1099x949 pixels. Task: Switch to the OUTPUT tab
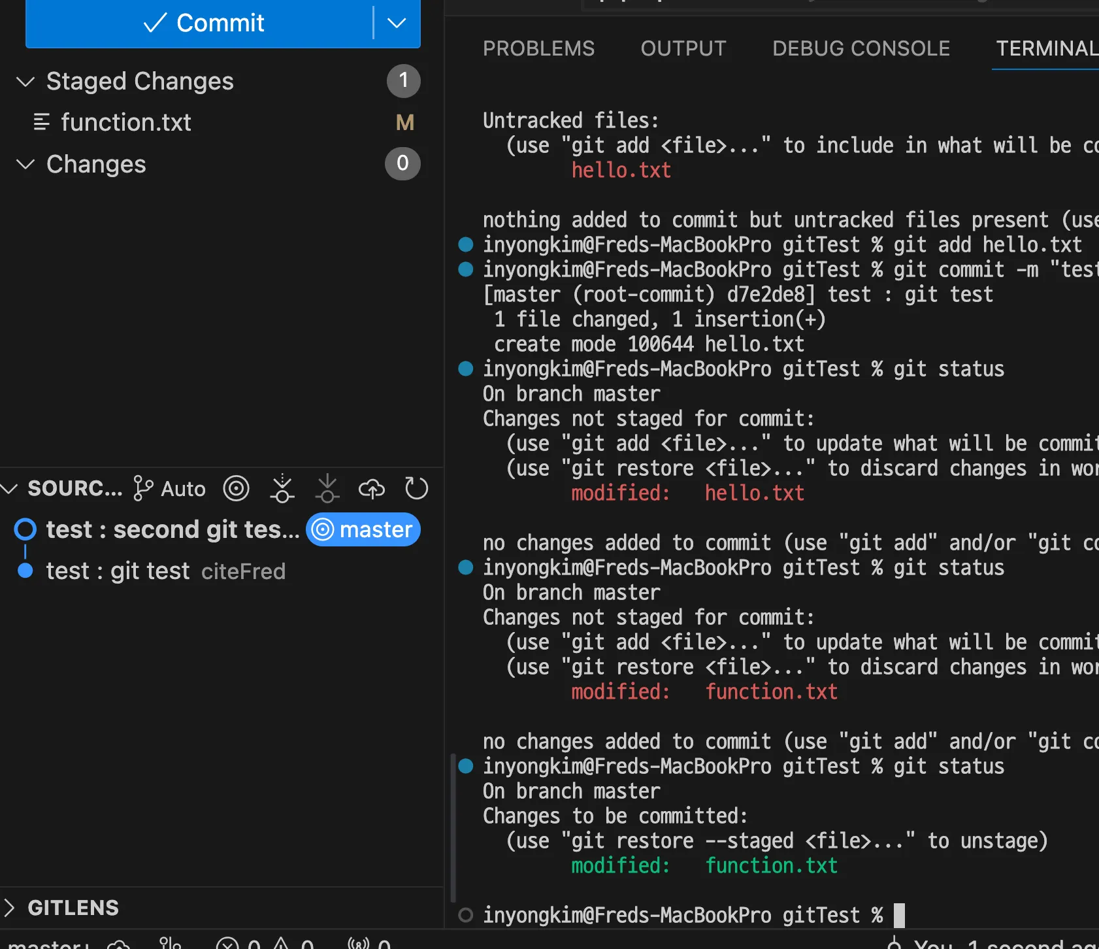pyautogui.click(x=683, y=48)
